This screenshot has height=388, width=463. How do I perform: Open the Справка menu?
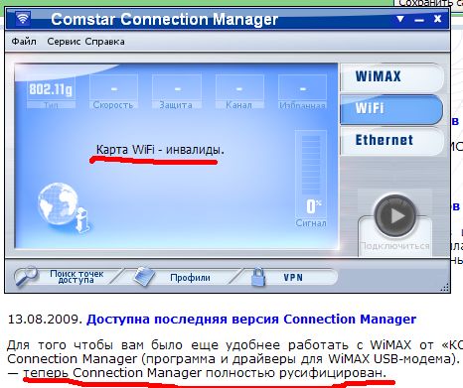[104, 42]
